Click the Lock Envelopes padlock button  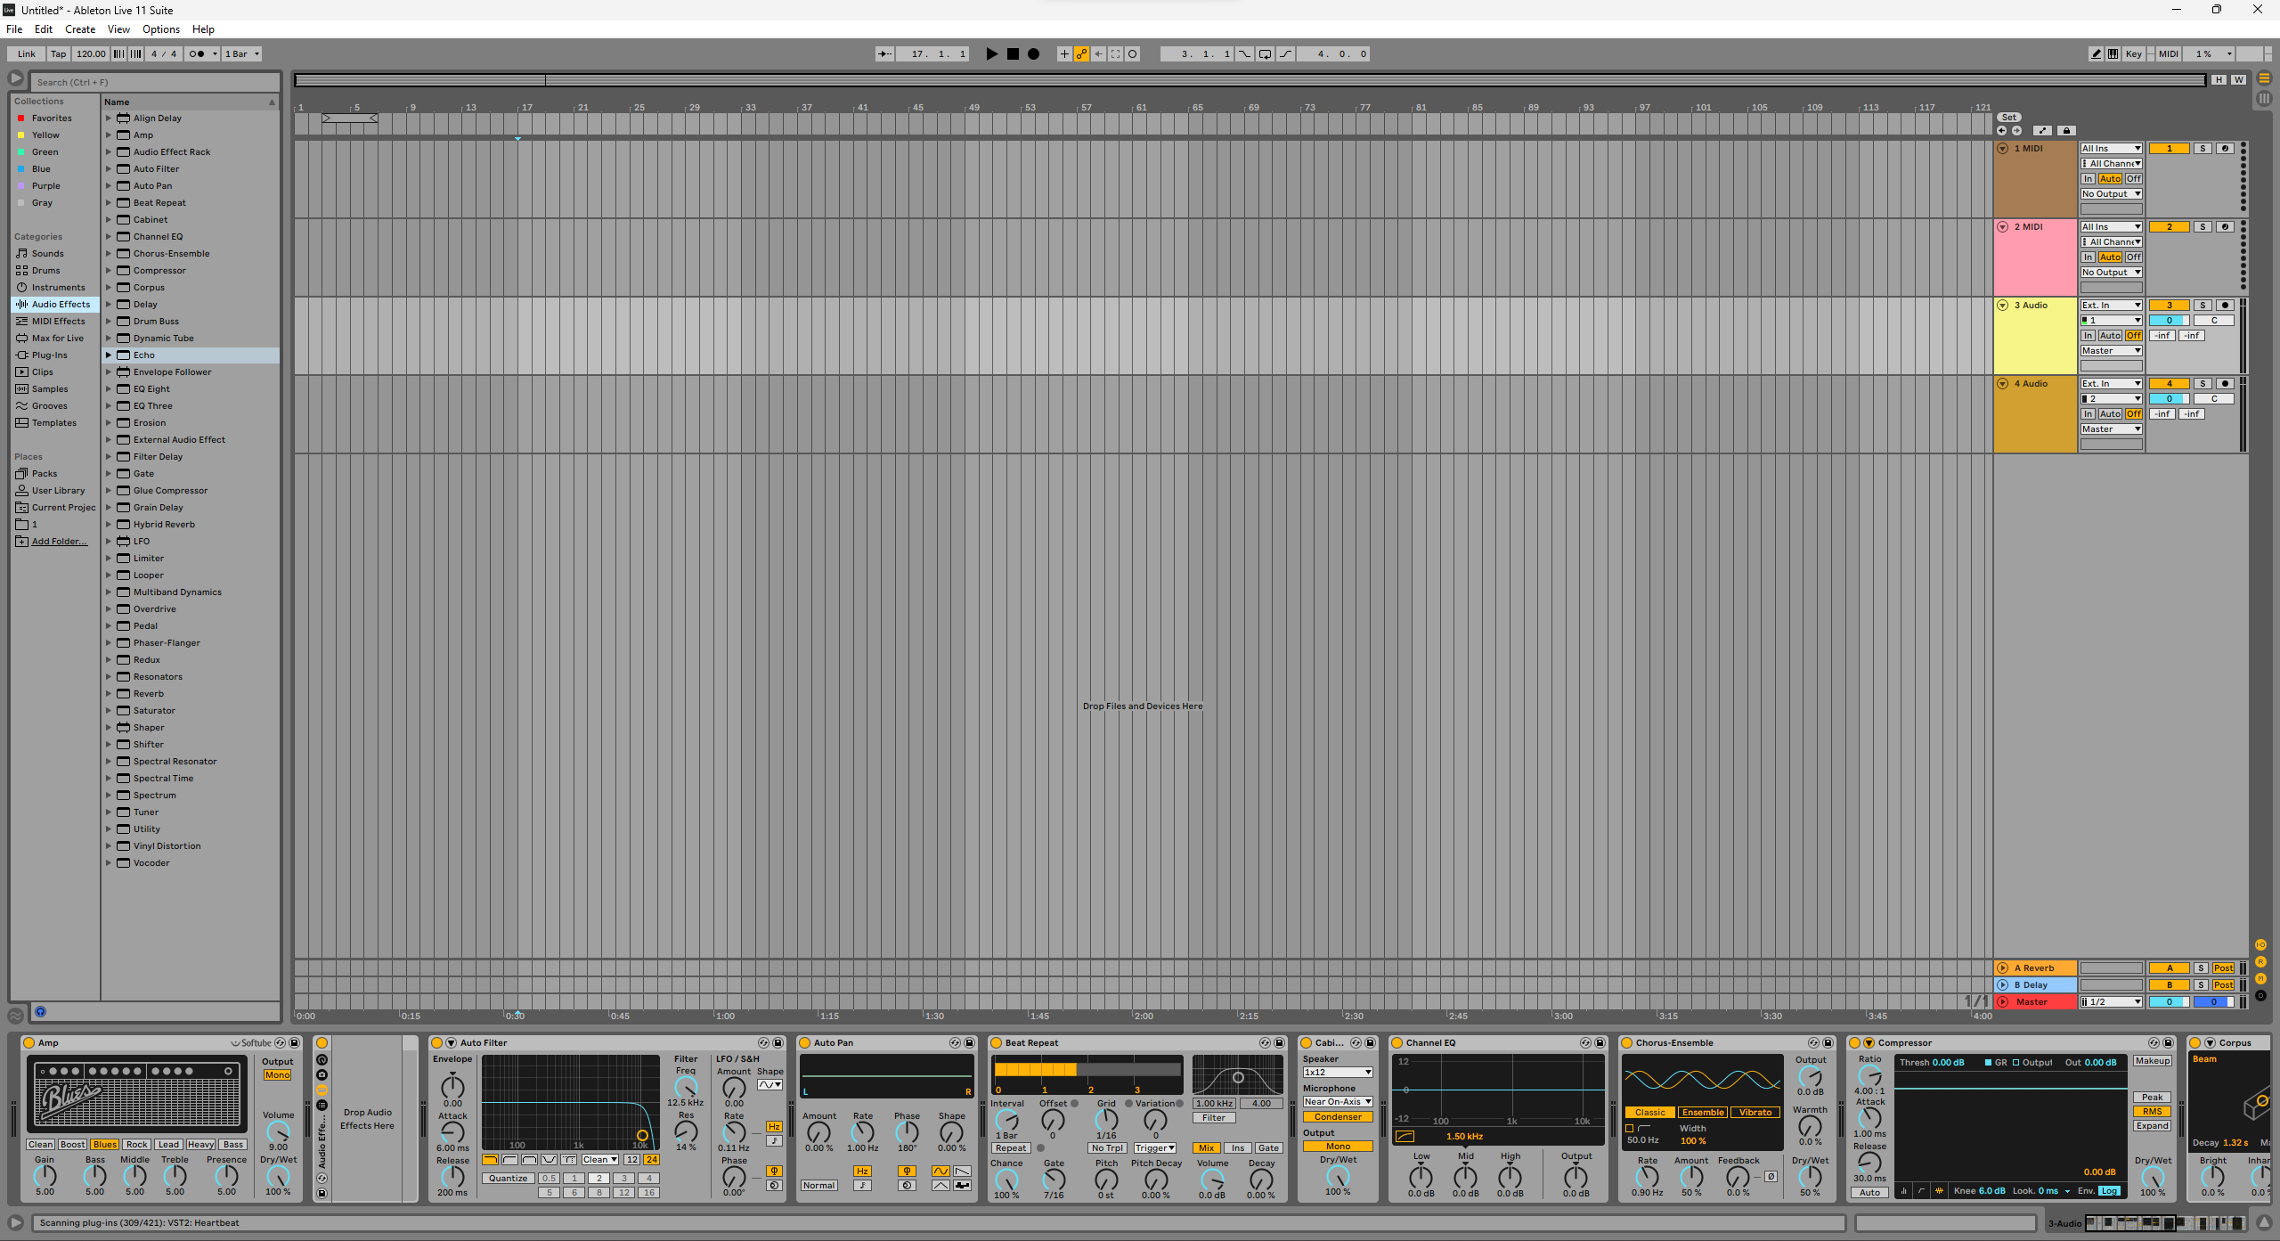[x=2067, y=130]
